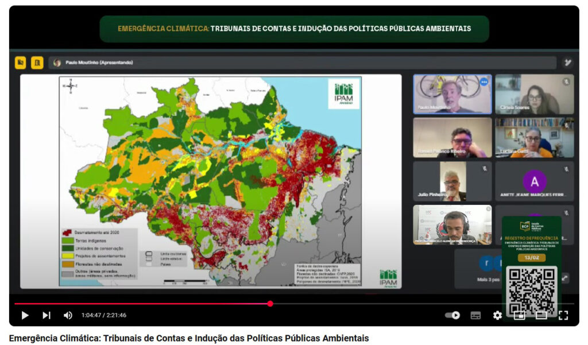Select Cíntia Soares's video tile
Screen dimensions: 588x345
(x=534, y=94)
